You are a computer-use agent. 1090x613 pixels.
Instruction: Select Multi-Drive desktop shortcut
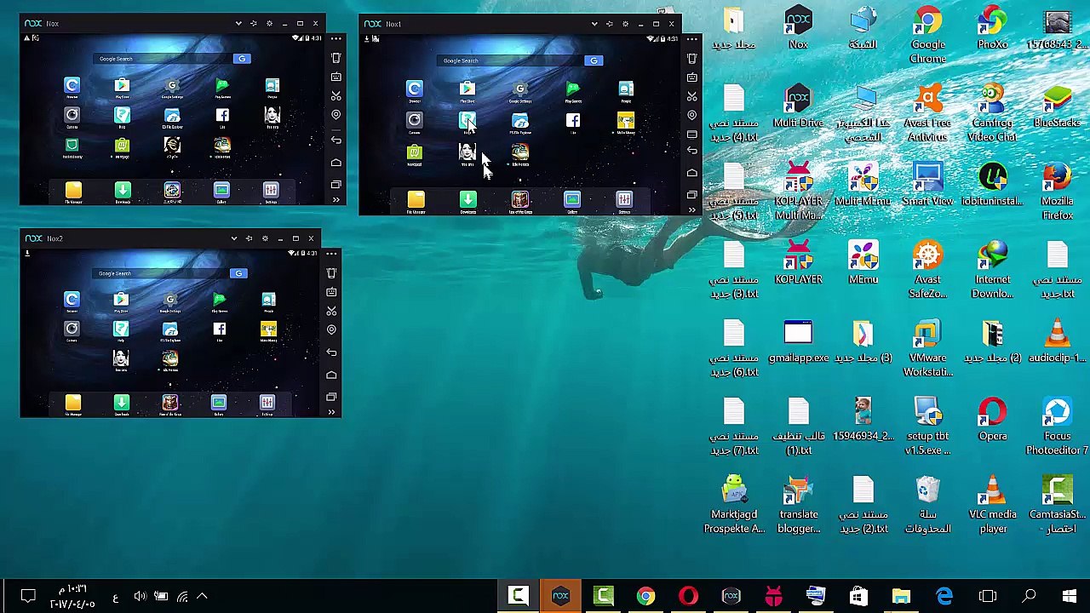click(x=798, y=107)
